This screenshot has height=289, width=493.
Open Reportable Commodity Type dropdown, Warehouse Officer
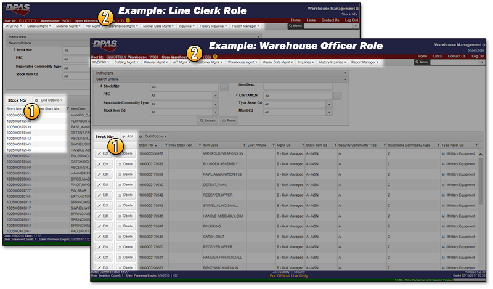(216, 104)
